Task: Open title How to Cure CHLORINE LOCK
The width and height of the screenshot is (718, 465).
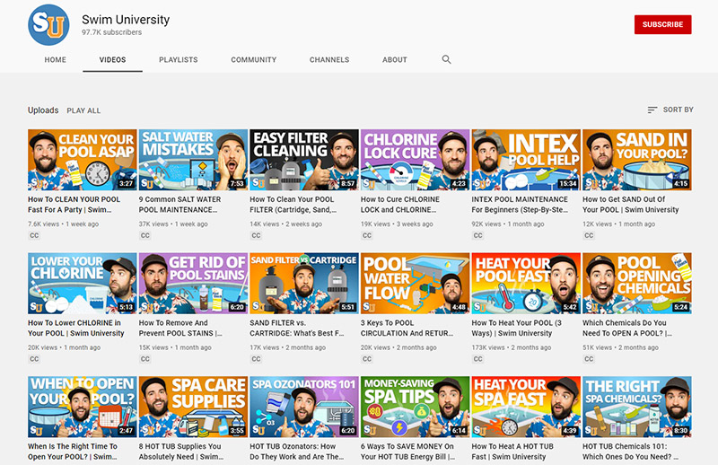Action: (400, 205)
